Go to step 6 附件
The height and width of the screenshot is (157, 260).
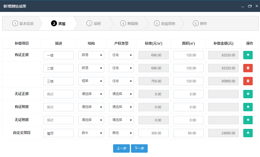200,24
